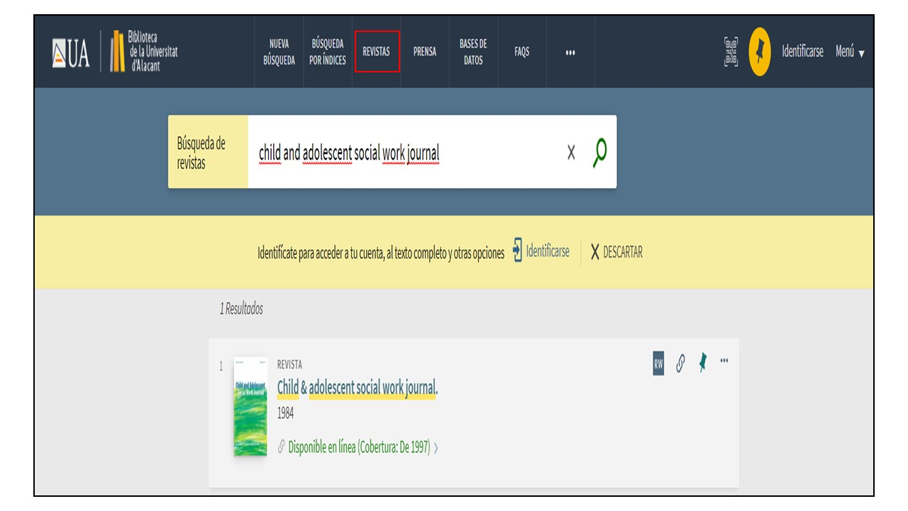Click the RW RefWorks export icon
The height and width of the screenshot is (511, 908).
[x=658, y=364]
